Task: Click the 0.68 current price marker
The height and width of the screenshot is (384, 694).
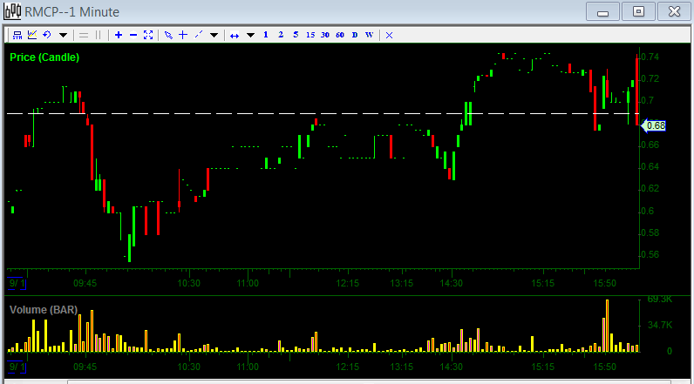Action: click(656, 125)
